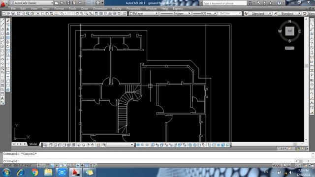Open the ByLayer linetype dropdown

[175, 13]
